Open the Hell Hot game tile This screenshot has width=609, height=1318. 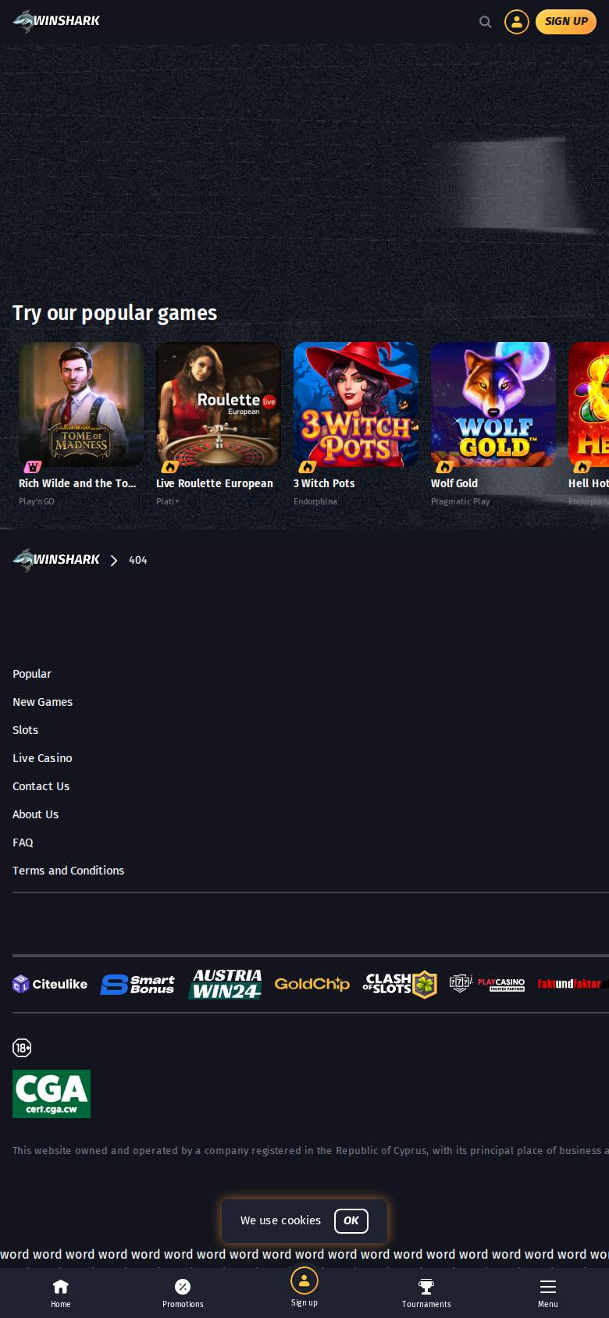click(589, 404)
